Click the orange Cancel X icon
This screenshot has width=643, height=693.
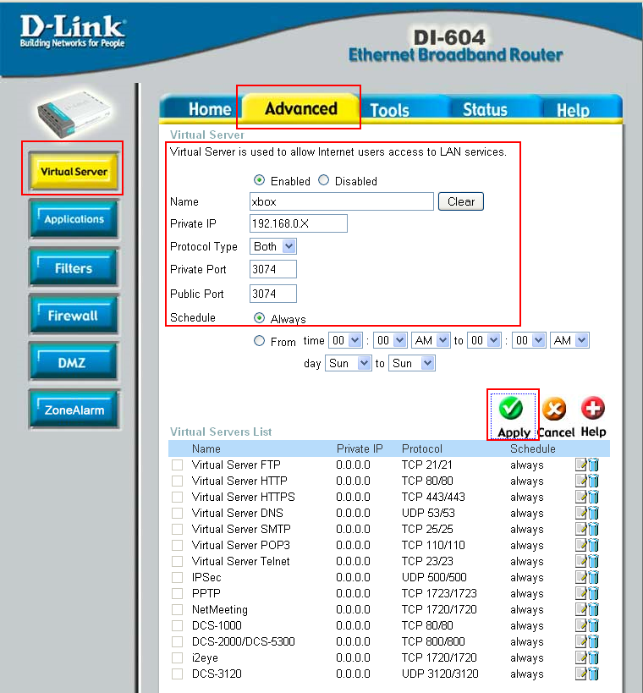[x=553, y=410]
